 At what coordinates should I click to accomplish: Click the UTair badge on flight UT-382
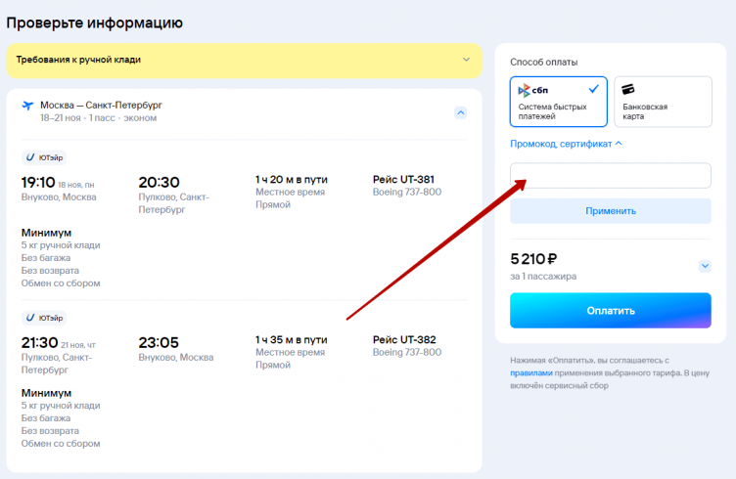point(44,318)
